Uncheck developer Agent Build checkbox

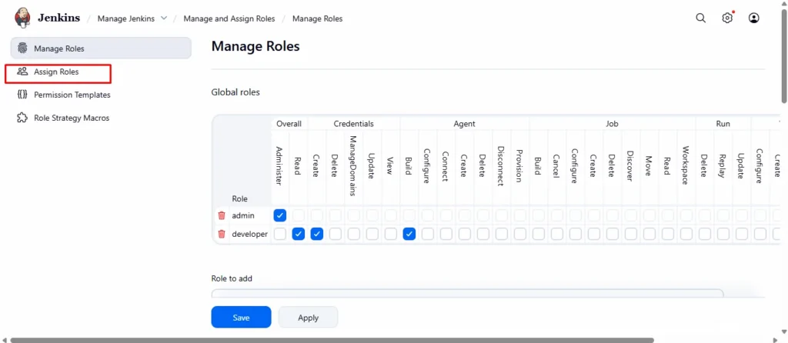pos(409,234)
